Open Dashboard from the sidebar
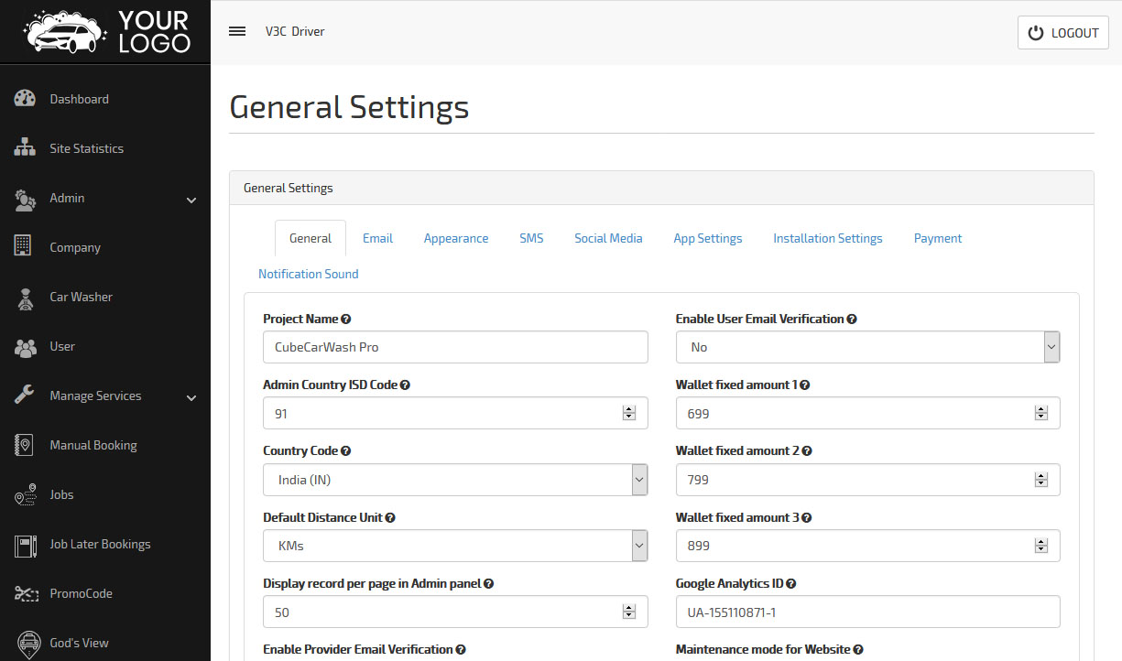The width and height of the screenshot is (1122, 661). click(79, 99)
